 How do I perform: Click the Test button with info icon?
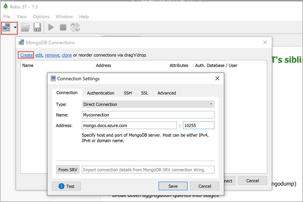(x=67, y=186)
